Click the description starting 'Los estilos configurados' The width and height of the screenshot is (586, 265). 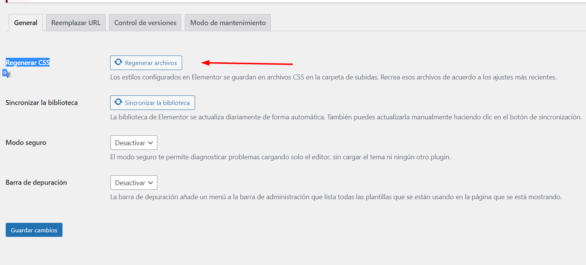(x=333, y=77)
